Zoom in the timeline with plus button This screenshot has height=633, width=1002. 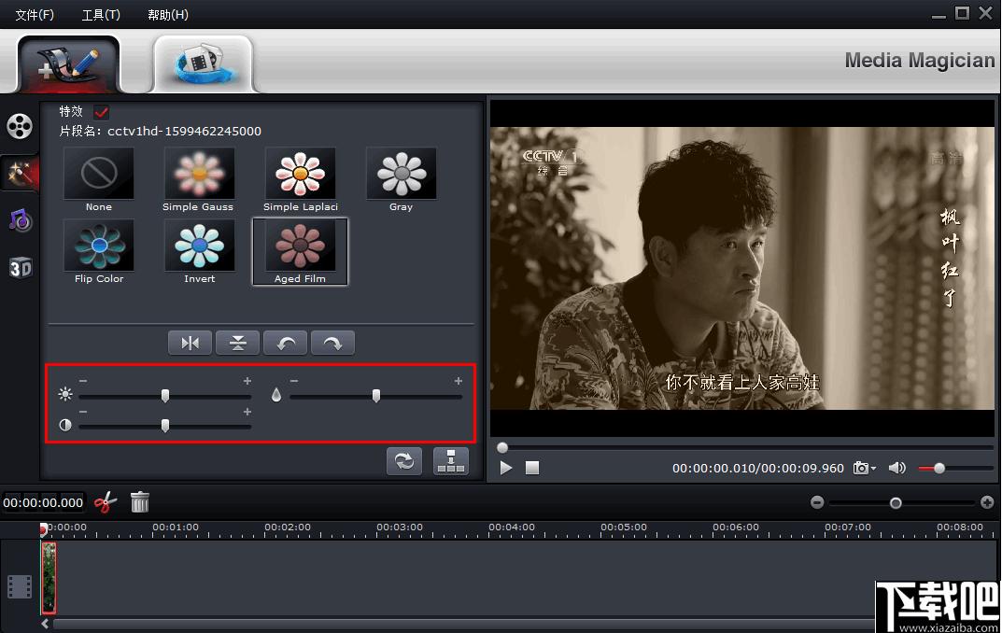[987, 502]
